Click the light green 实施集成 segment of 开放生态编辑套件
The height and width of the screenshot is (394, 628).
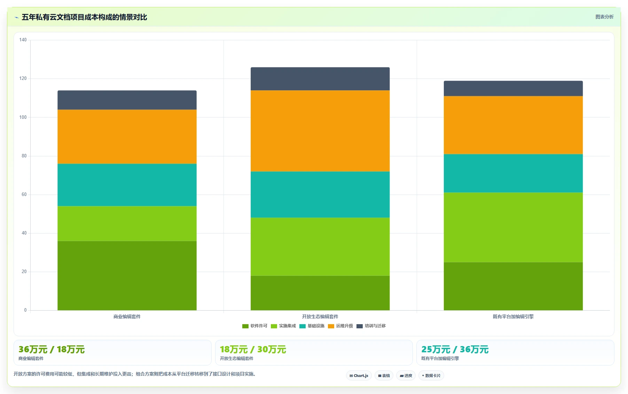(320, 247)
